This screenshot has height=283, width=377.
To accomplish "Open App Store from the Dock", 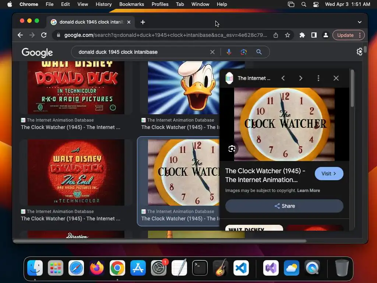I will coord(138,268).
